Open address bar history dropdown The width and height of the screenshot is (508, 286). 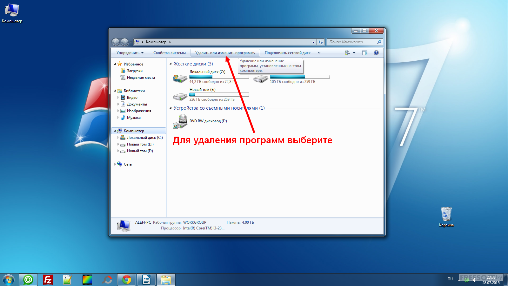tap(313, 42)
